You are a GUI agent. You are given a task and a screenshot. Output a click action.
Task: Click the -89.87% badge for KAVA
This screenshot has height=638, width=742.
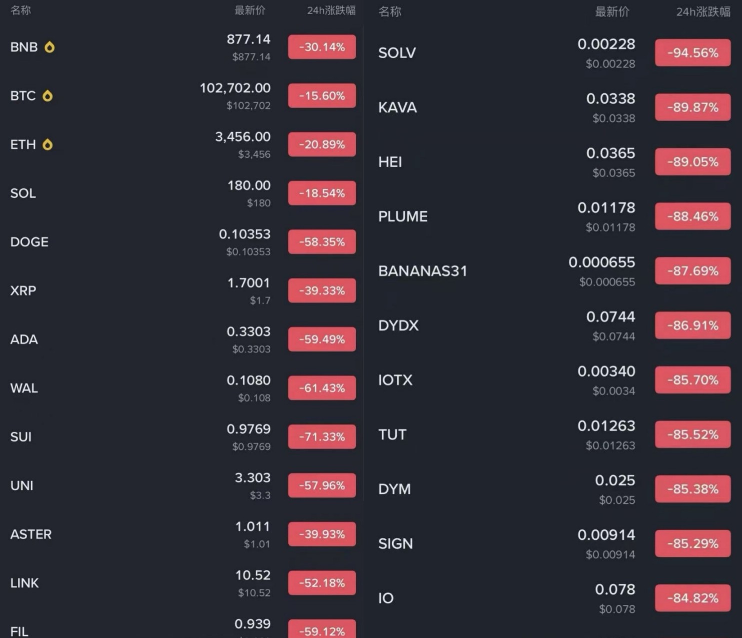pyautogui.click(x=692, y=107)
